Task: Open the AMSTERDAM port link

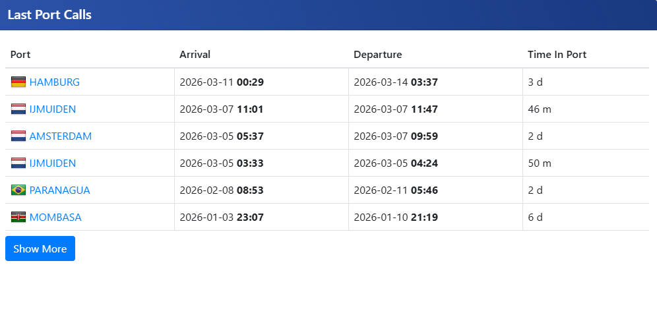Action: pyautogui.click(x=61, y=136)
